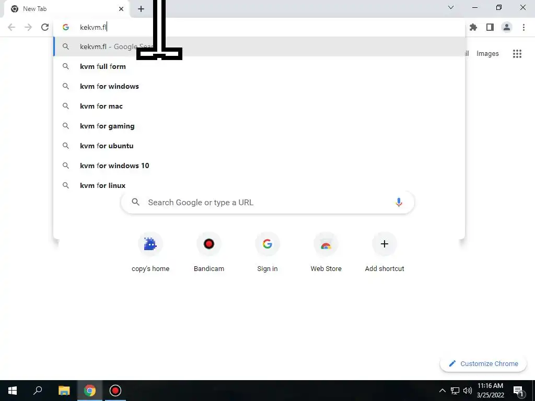This screenshot has width=535, height=401.
Task: Select suggestion 'kvm full form'
Action: pyautogui.click(x=259, y=66)
